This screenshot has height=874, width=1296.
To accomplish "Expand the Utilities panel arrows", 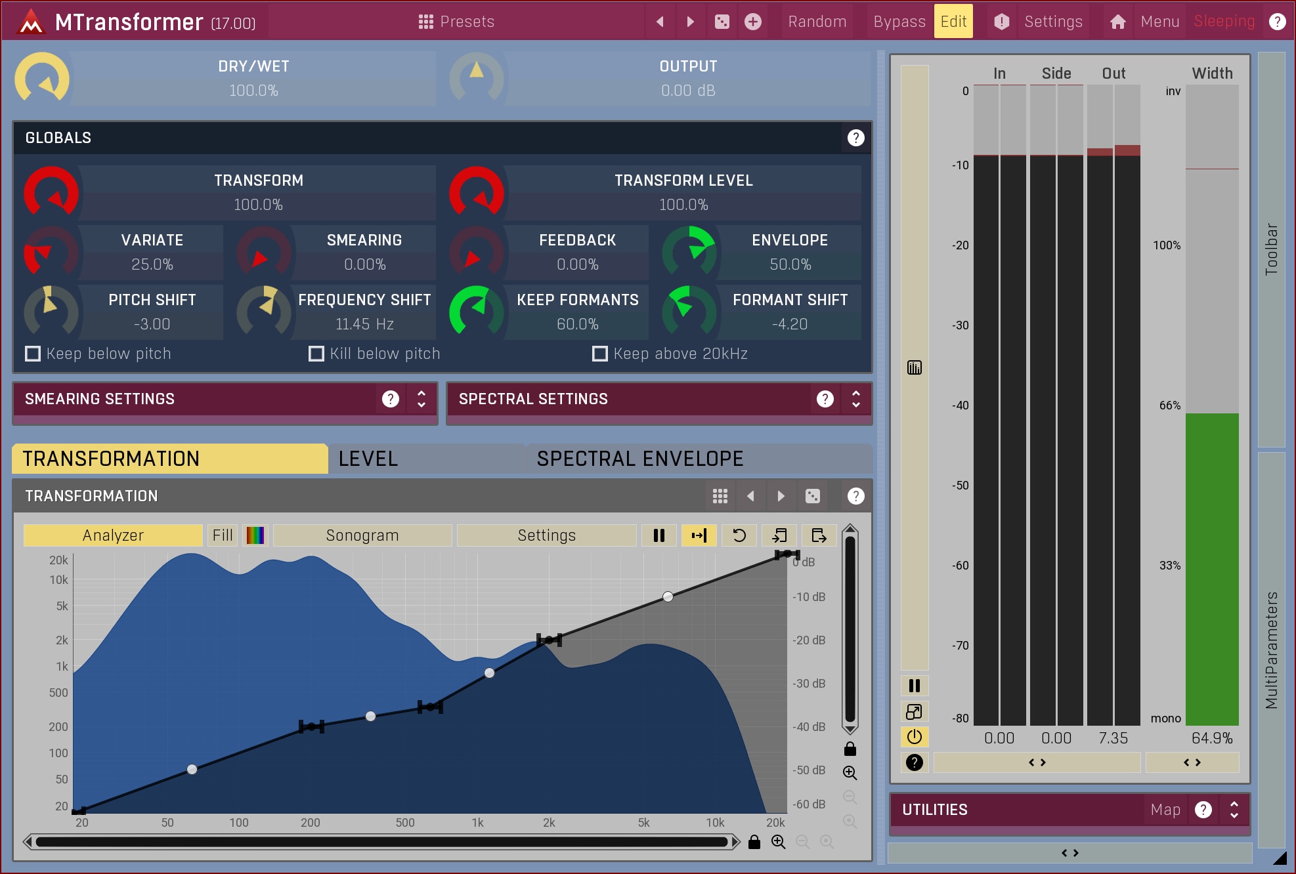I will point(1234,810).
